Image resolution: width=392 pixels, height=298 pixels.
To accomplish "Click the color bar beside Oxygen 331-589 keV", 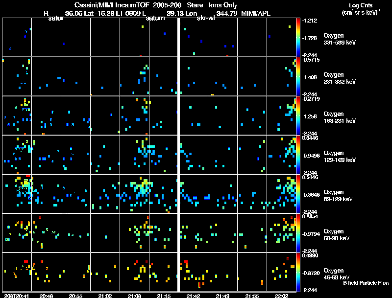I will tap(298, 37).
